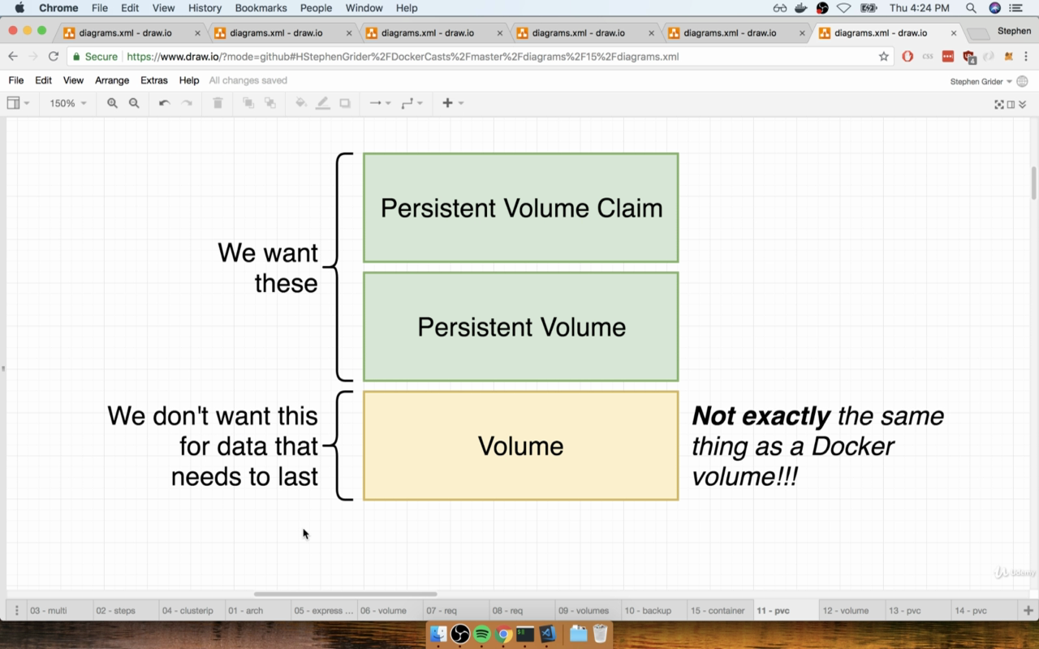Select the yellow Volume box
Image resolution: width=1039 pixels, height=649 pixels.
coord(520,445)
